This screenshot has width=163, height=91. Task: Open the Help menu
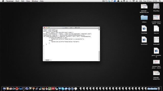pos(42,1)
